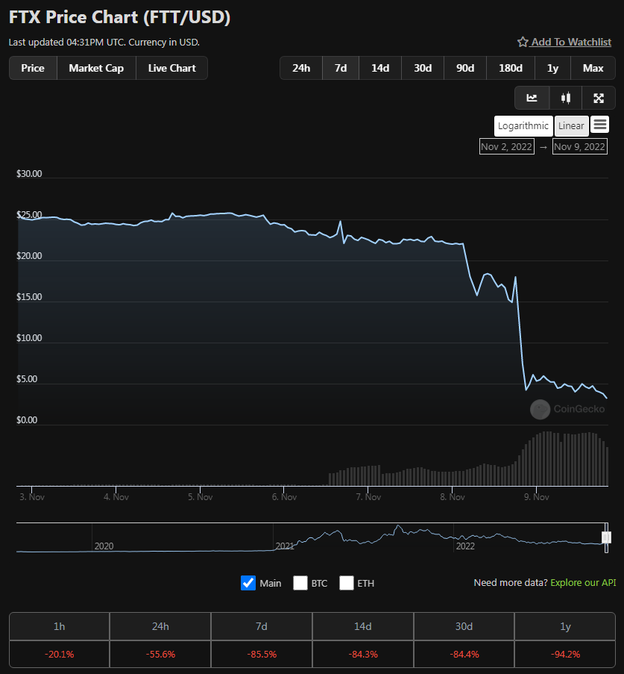Image resolution: width=624 pixels, height=674 pixels.
Task: Switch to the Market Cap tab
Action: point(96,68)
